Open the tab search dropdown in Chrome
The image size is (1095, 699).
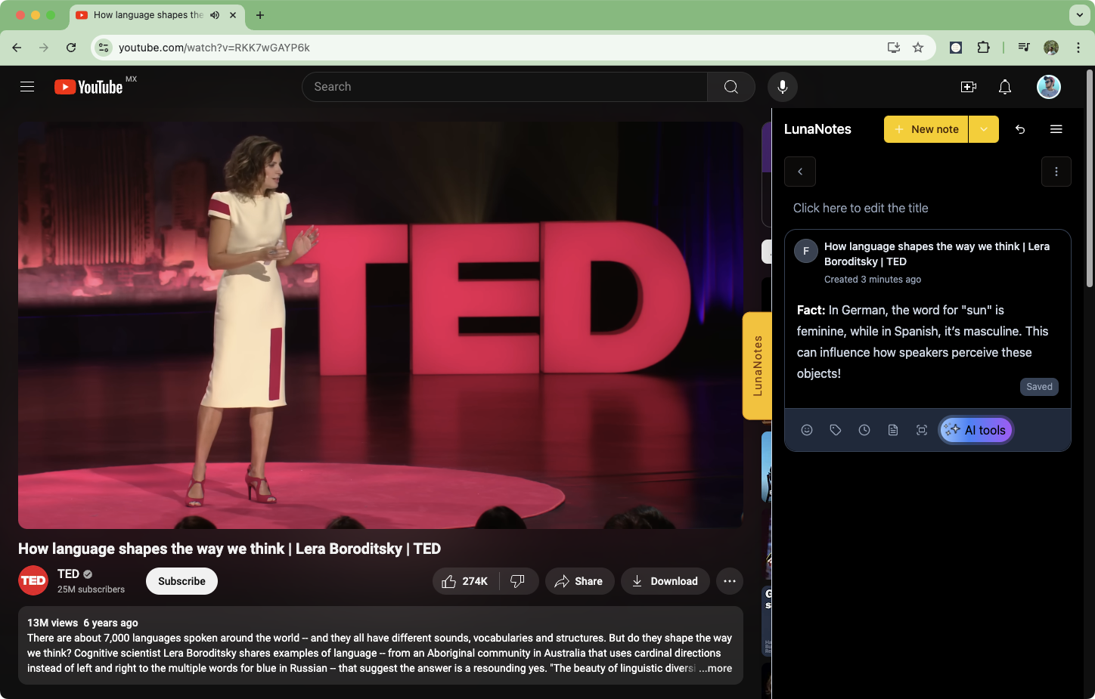pos(1079,15)
